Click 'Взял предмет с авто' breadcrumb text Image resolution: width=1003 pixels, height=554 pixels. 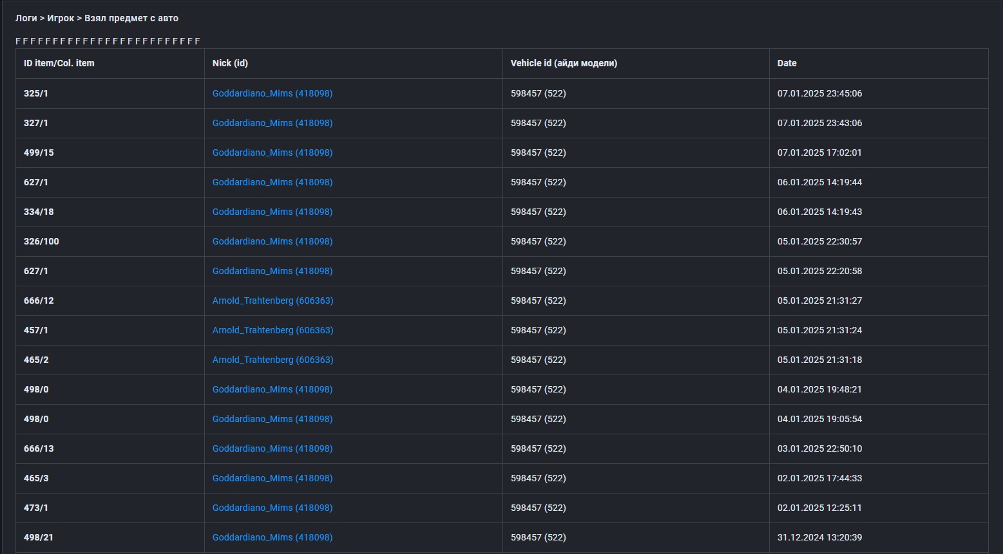[131, 18]
